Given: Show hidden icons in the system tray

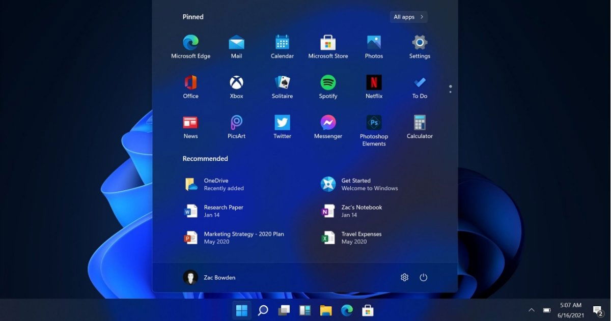Looking at the screenshot, I should pos(531,310).
